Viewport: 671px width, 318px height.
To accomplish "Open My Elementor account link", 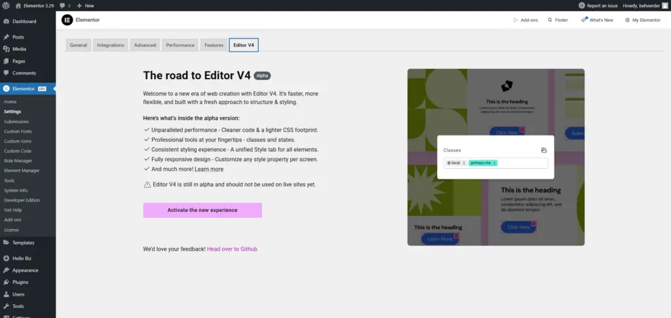I will [x=643, y=20].
